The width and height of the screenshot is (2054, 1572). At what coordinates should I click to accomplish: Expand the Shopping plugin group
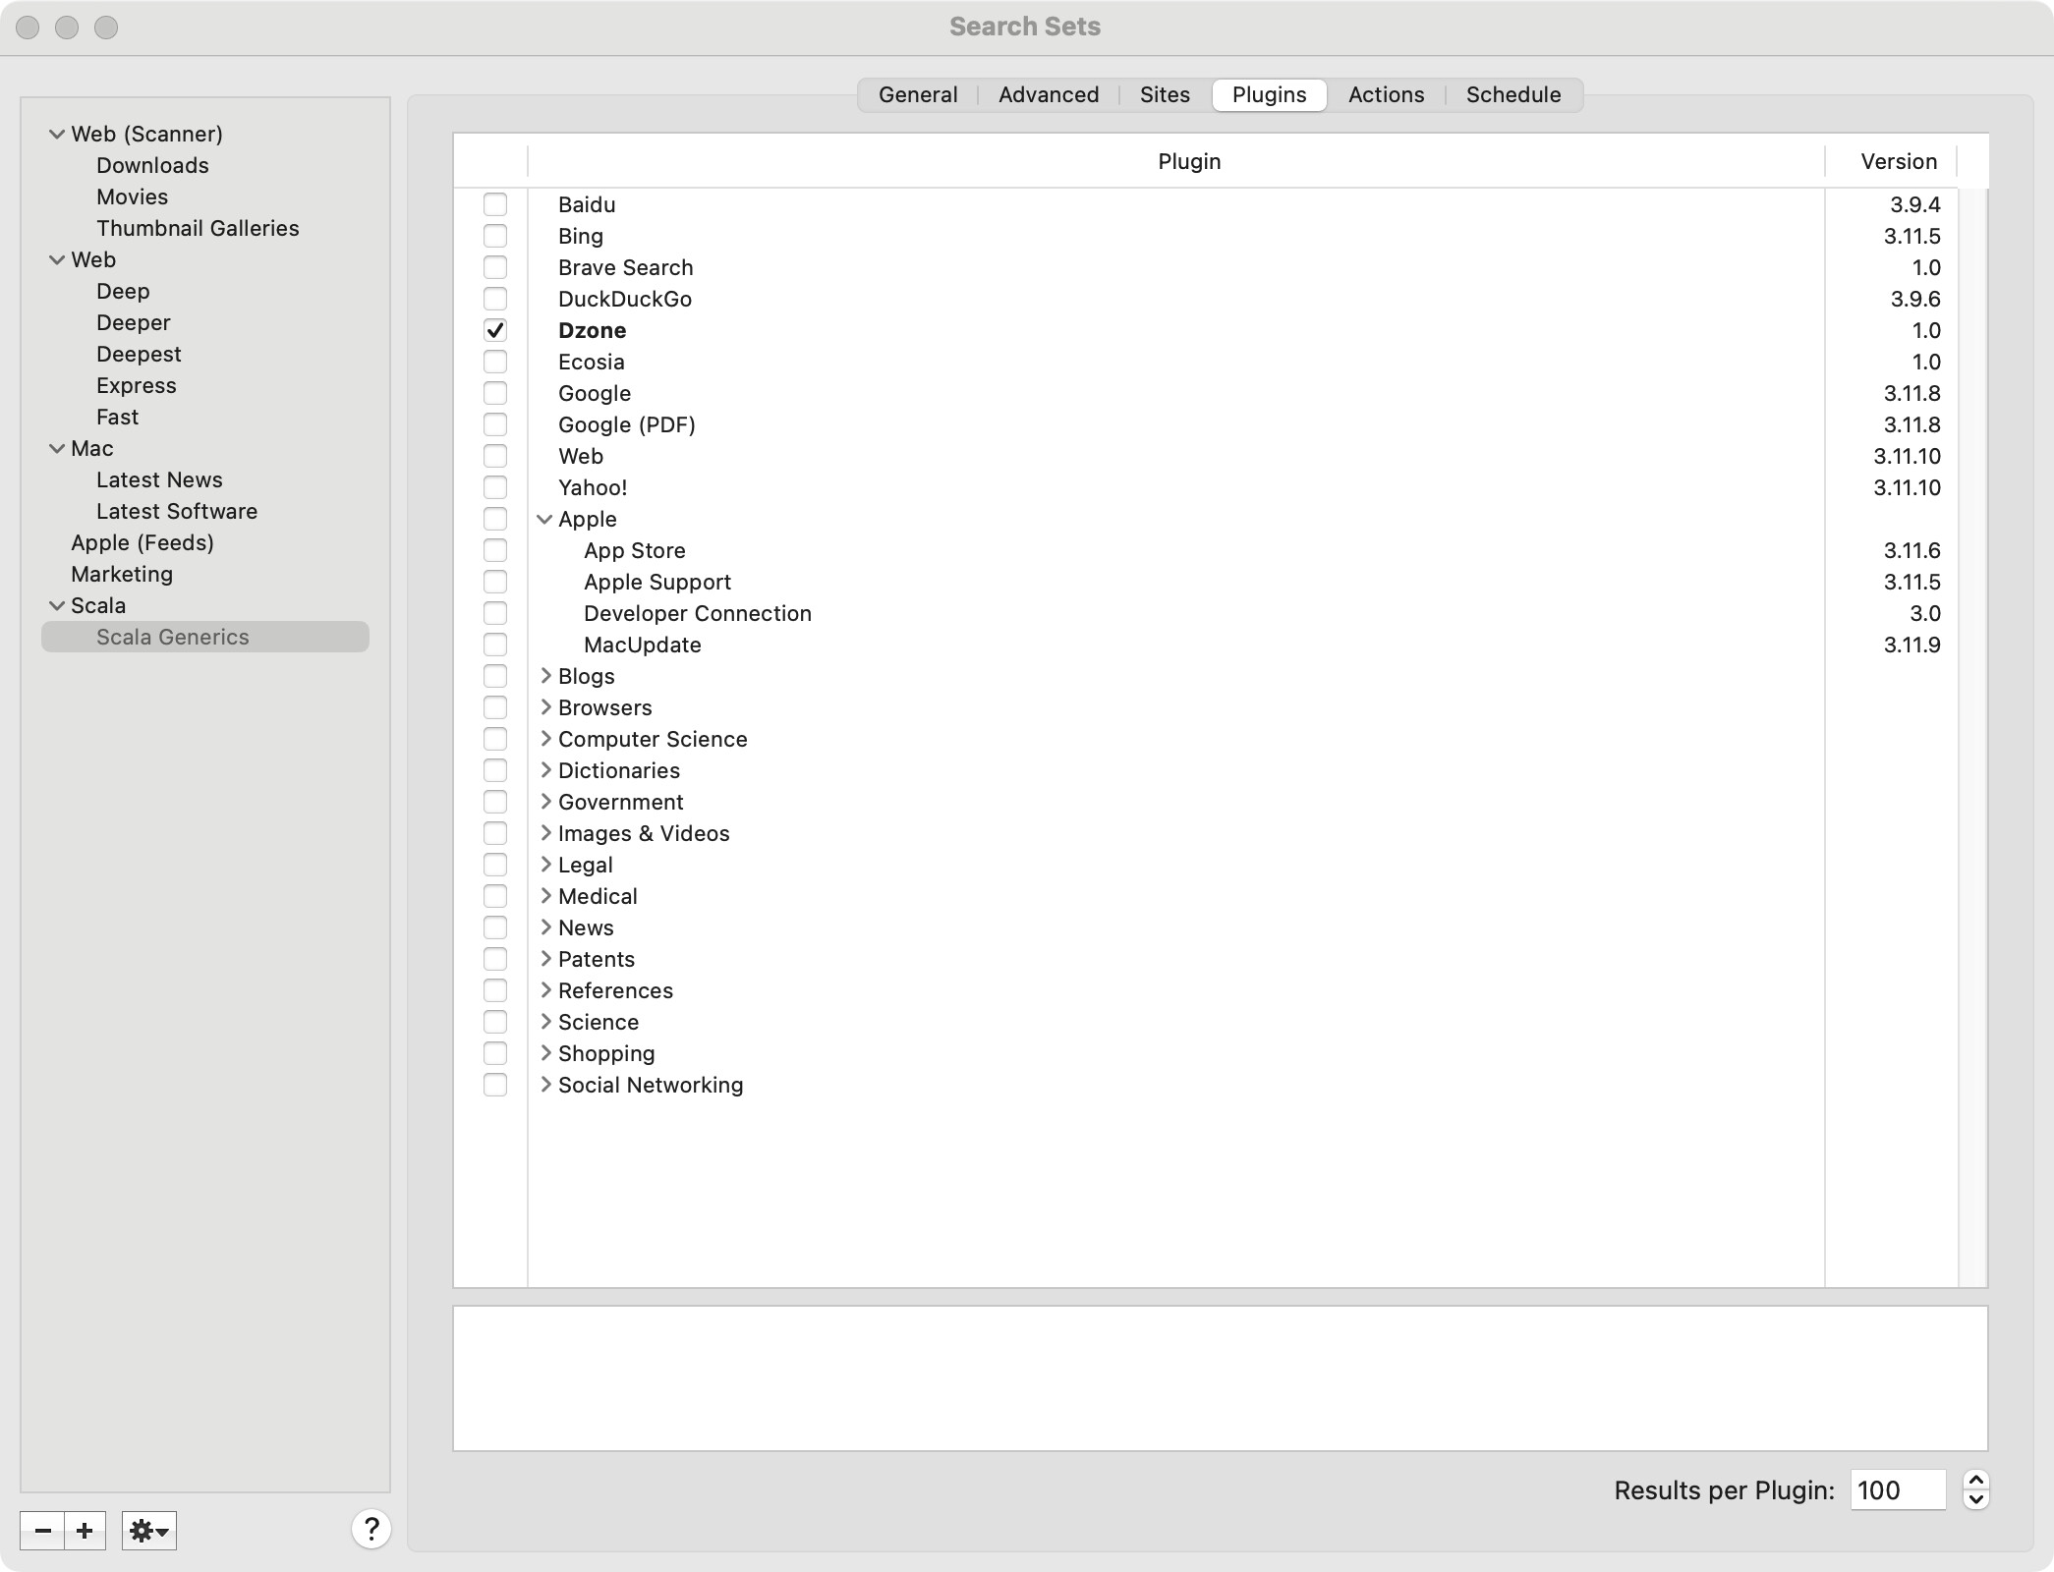545,1053
